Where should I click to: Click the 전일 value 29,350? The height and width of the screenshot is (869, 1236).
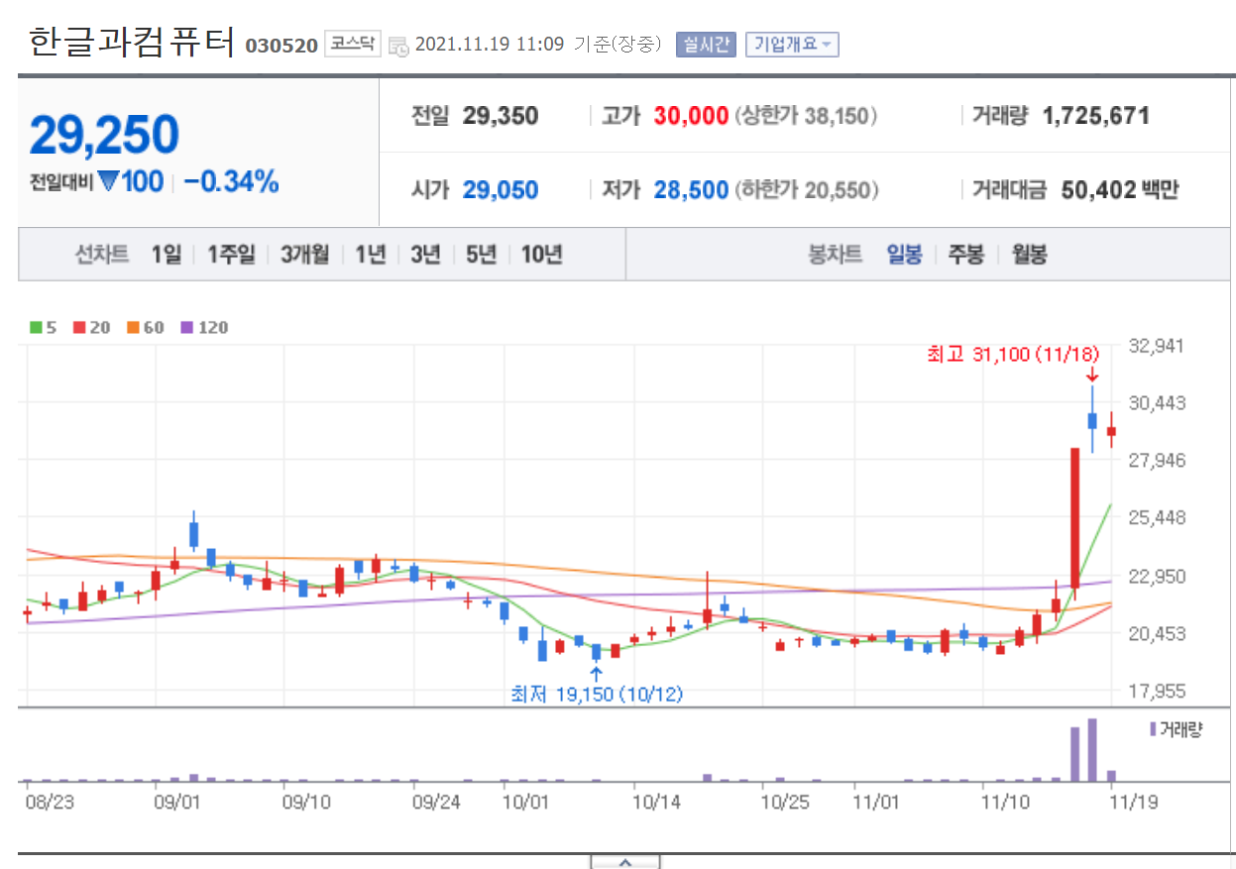pyautogui.click(x=501, y=116)
